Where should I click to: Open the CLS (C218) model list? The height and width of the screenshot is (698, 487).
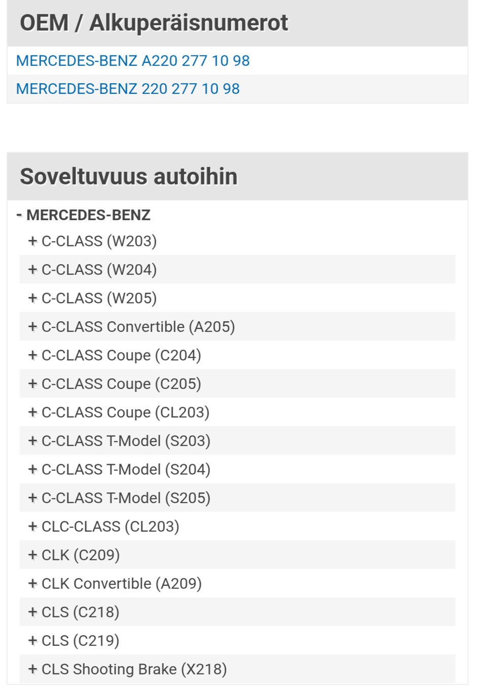point(237,612)
